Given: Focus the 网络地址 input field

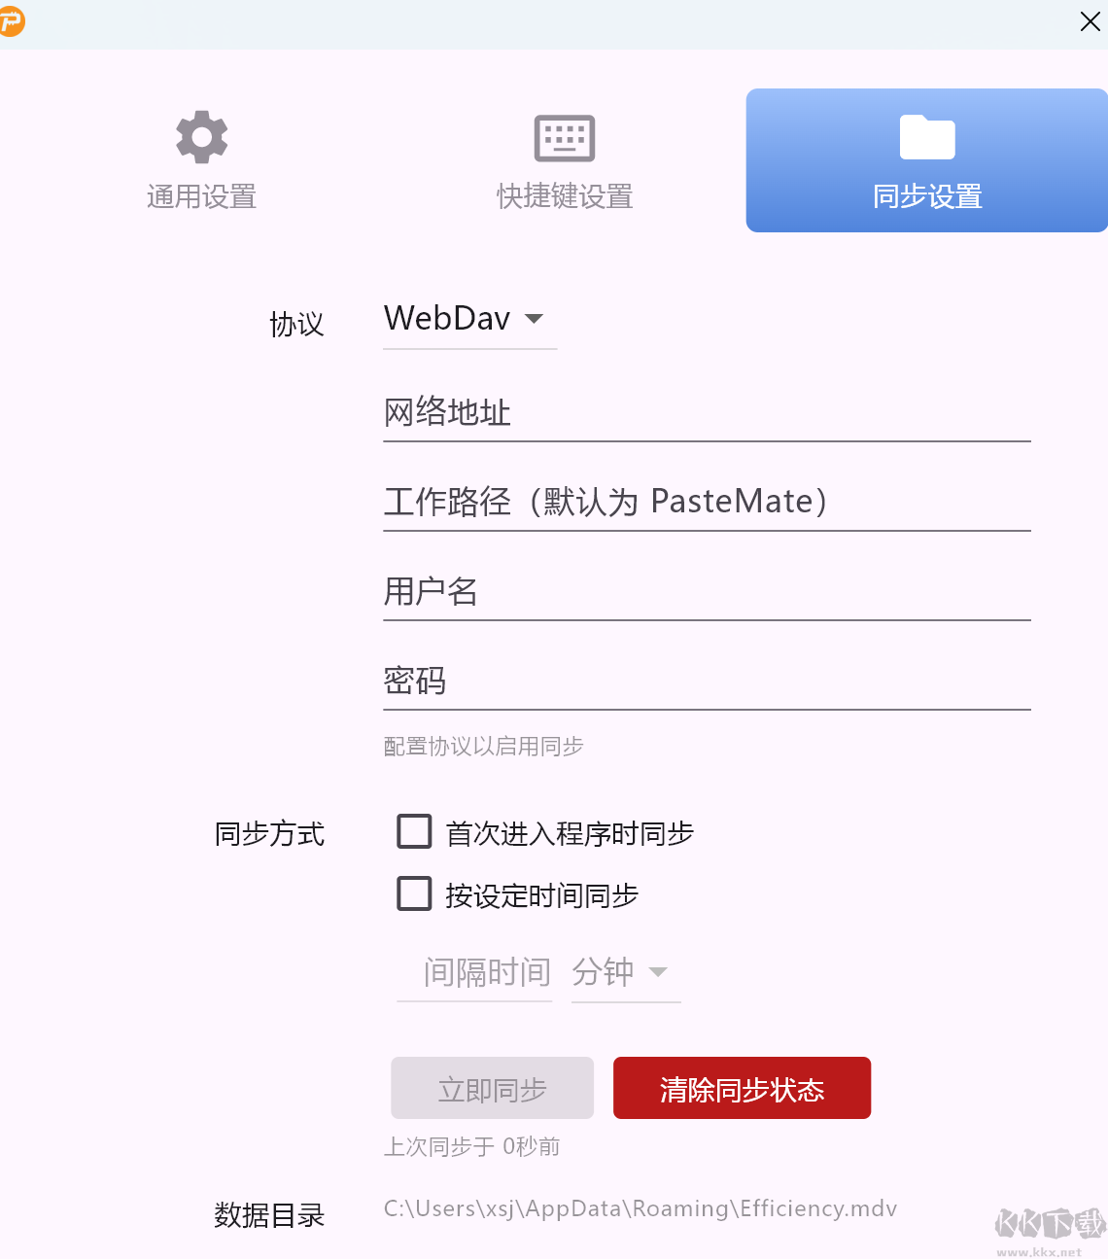Looking at the screenshot, I should tap(707, 413).
